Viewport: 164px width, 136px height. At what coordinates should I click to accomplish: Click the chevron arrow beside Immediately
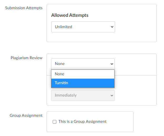[x=112, y=95]
